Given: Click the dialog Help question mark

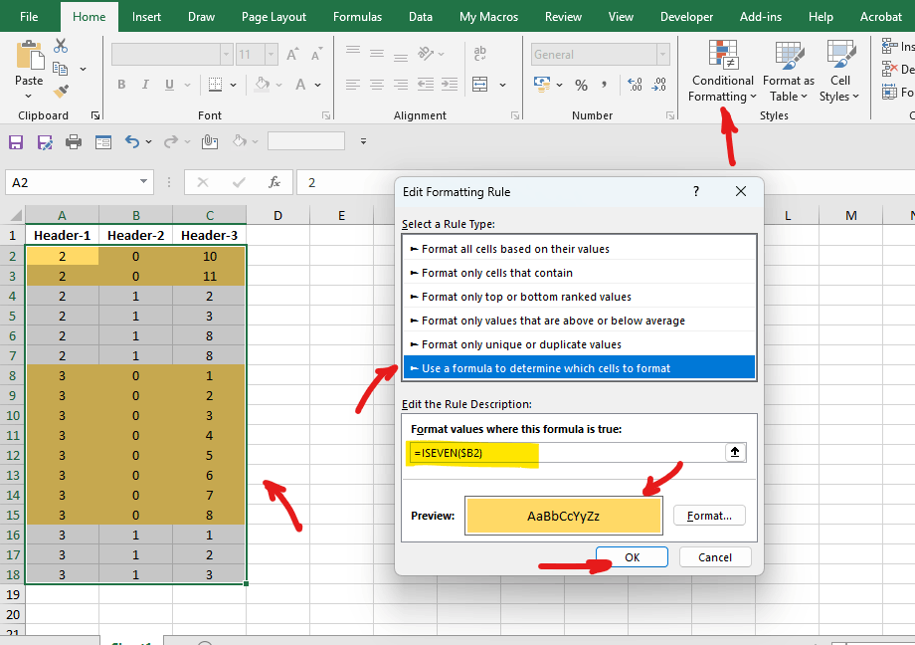Looking at the screenshot, I should 695,191.
